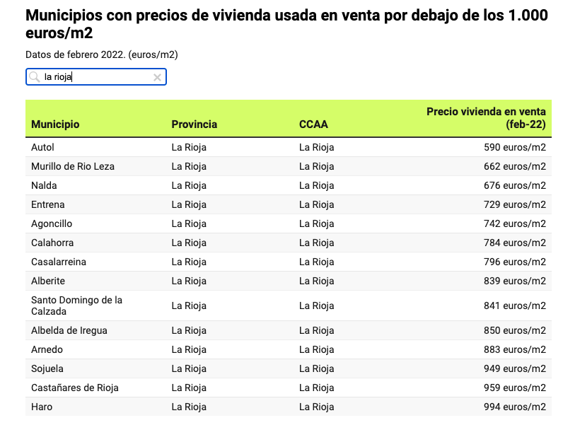
Task: Sort table by Provincia column header
Action: (x=194, y=124)
